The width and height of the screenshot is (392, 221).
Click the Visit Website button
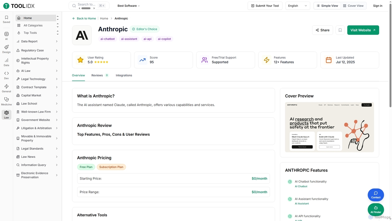click(x=363, y=30)
